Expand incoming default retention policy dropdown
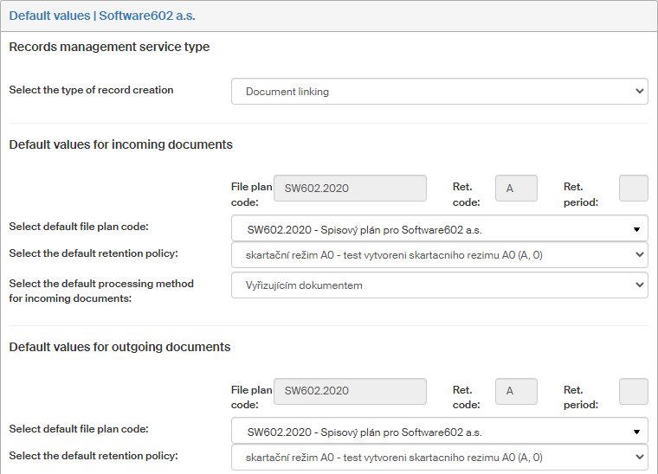Image resolution: width=658 pixels, height=474 pixels. pyautogui.click(x=439, y=254)
